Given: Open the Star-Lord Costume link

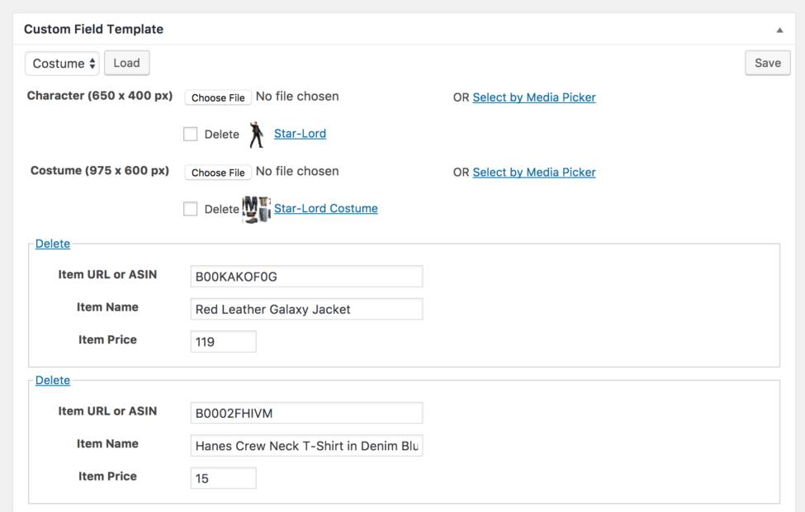Looking at the screenshot, I should click(x=326, y=208).
